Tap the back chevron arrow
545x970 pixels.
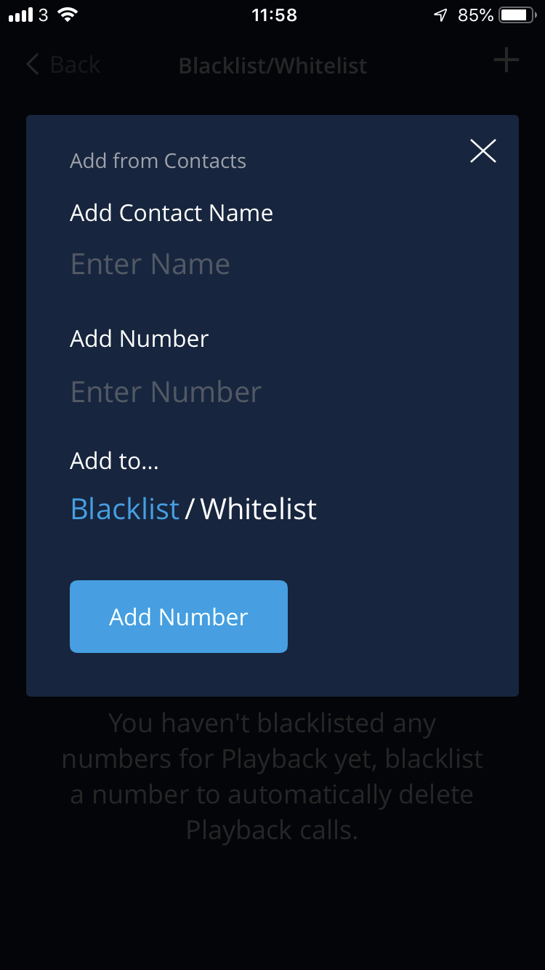32,65
